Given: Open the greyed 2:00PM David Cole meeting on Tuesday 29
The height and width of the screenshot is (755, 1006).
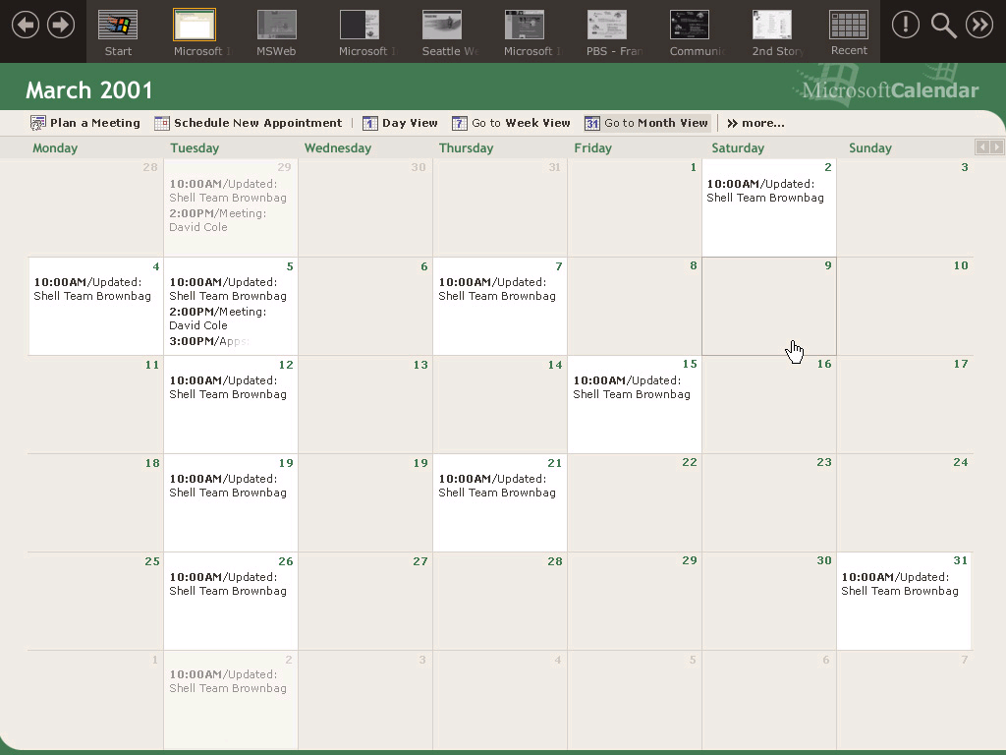Looking at the screenshot, I should point(217,220).
